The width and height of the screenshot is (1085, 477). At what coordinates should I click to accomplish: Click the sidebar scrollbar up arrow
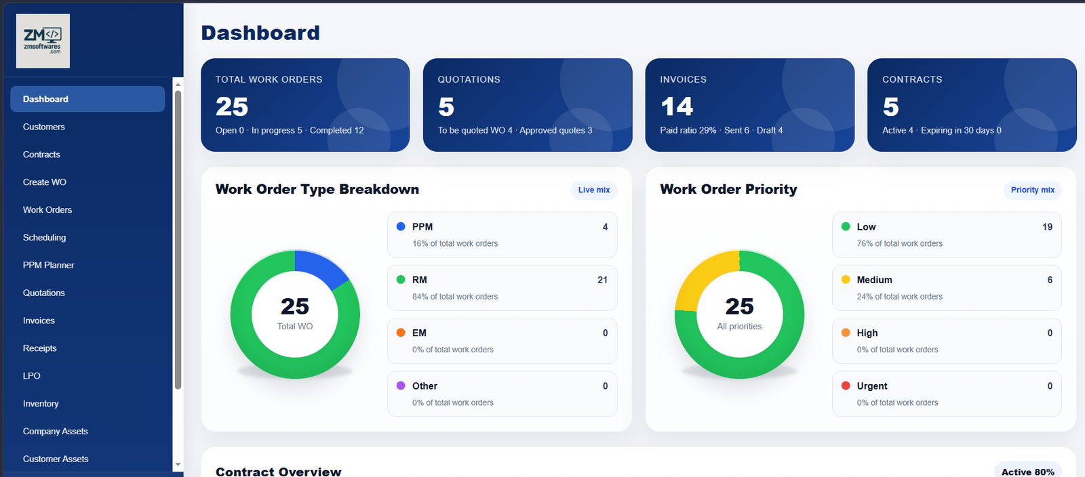click(x=178, y=84)
